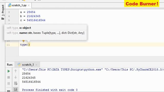Click the Run: panel label
The image size is (164, 92).
point(10,65)
